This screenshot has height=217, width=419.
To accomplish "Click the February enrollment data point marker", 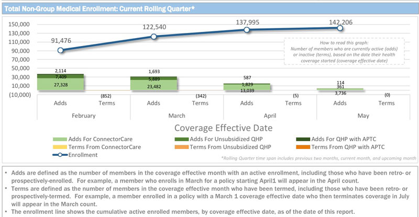I will click(x=60, y=50).
